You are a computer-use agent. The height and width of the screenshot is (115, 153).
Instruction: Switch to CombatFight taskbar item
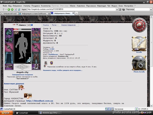pyautogui.click(x=26, y=113)
